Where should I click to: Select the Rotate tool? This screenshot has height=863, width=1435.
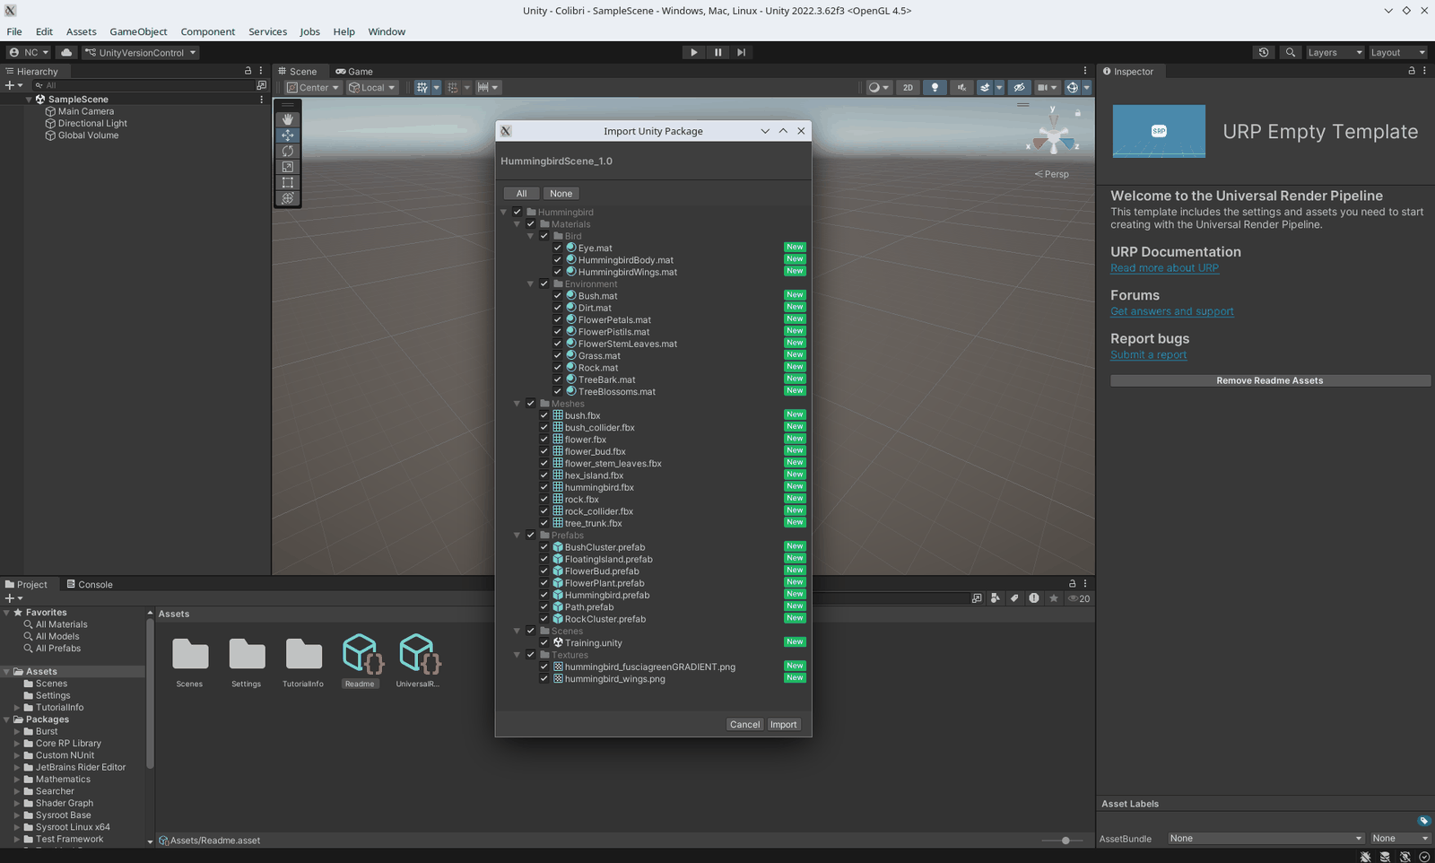(288, 151)
